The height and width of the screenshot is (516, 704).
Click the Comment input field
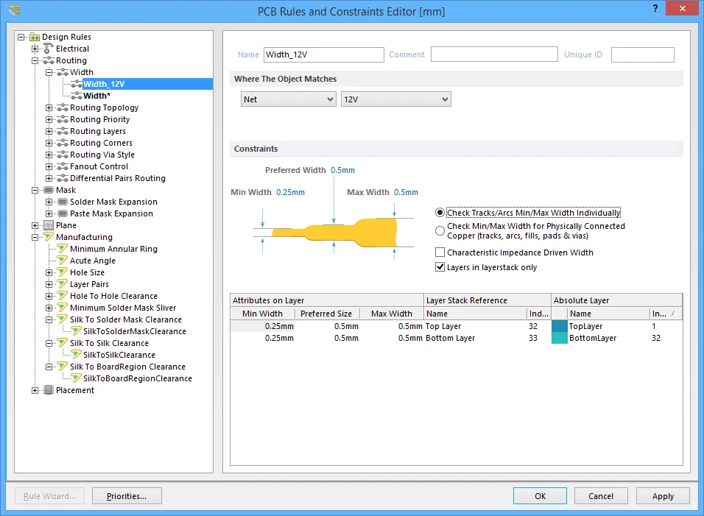[x=494, y=54]
